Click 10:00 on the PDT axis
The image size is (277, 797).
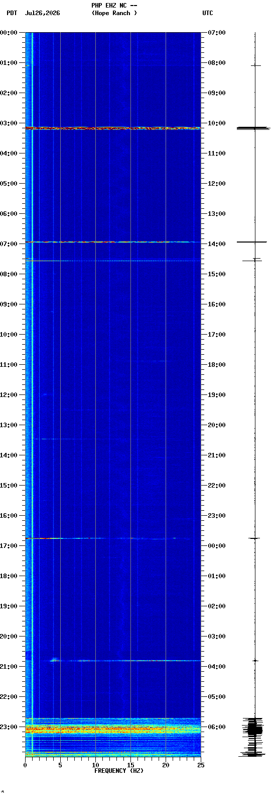coord(9,335)
